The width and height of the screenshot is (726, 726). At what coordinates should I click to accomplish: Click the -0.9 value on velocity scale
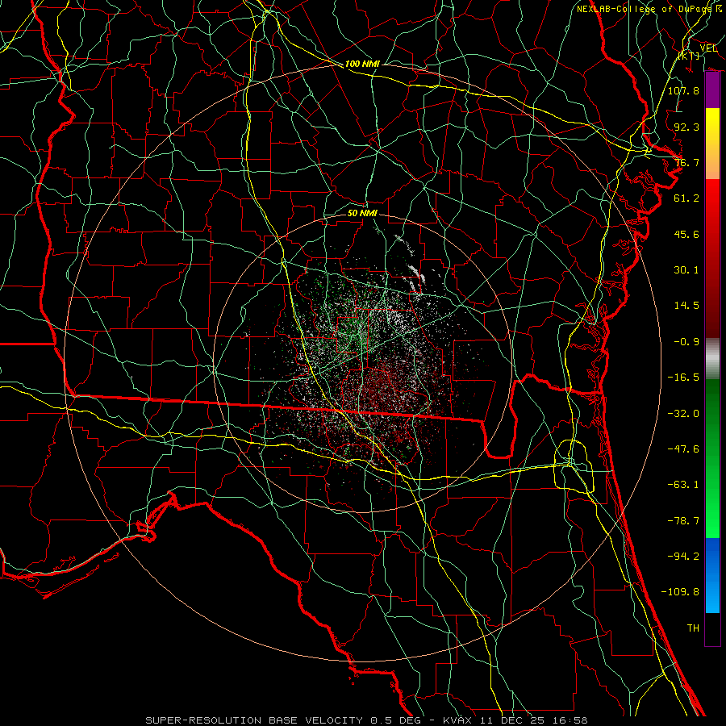click(x=686, y=342)
